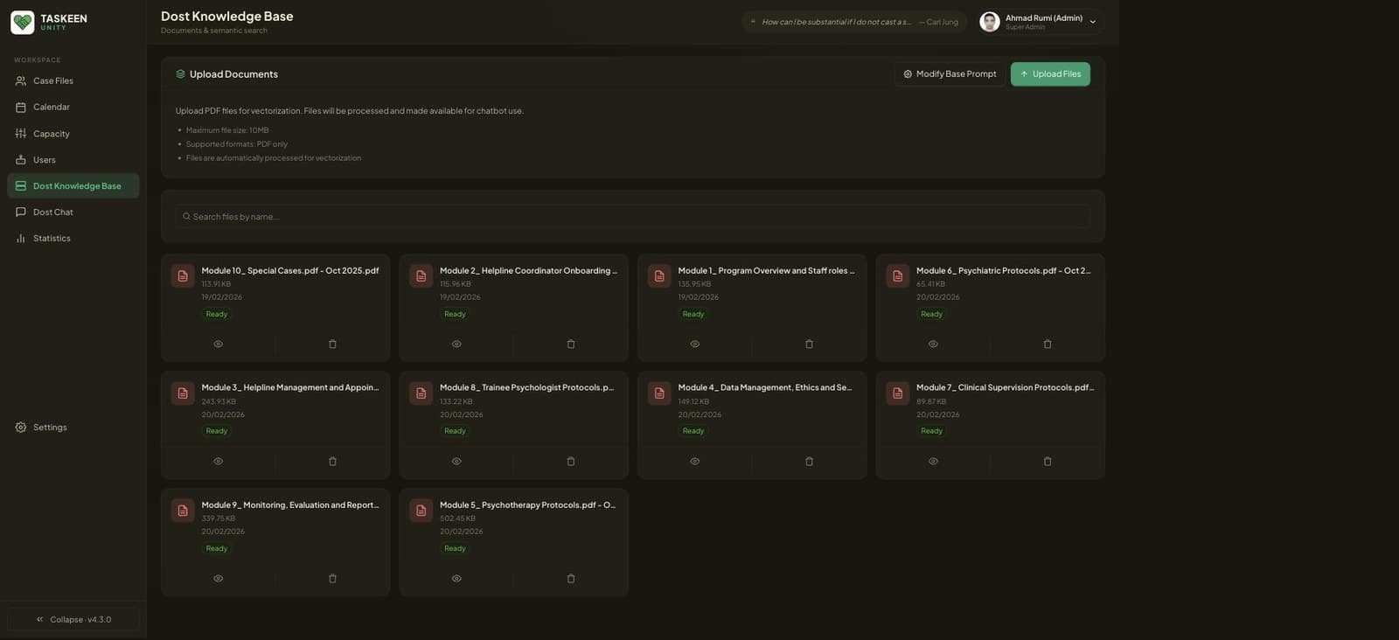Click PDF icon of Module 3 Helpline Management

click(x=183, y=393)
